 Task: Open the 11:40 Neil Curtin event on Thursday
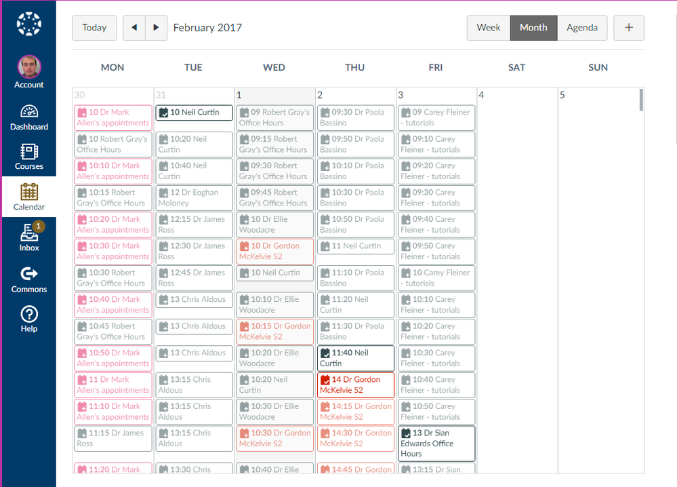[355, 358]
